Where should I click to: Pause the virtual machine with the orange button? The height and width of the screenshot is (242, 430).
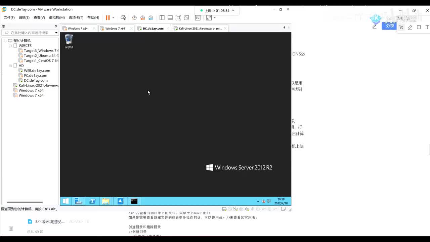coord(108,17)
